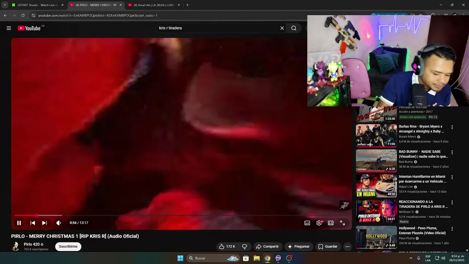Open a new browser tab
Image resolution: width=469 pixels, height=264 pixels.
188,5
